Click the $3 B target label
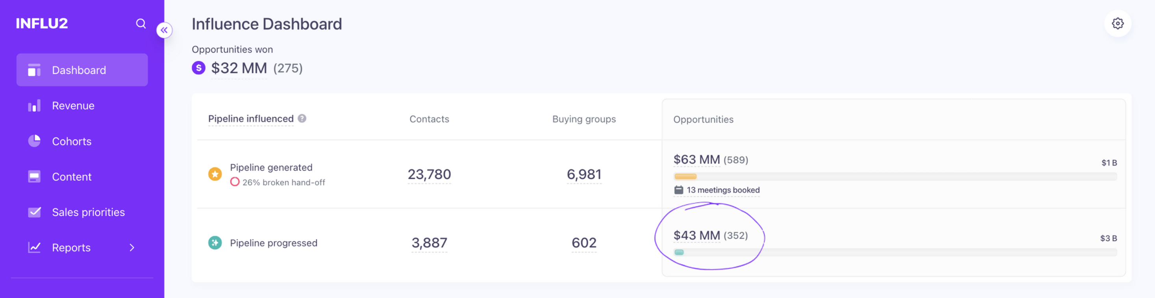The image size is (1155, 298). point(1109,239)
